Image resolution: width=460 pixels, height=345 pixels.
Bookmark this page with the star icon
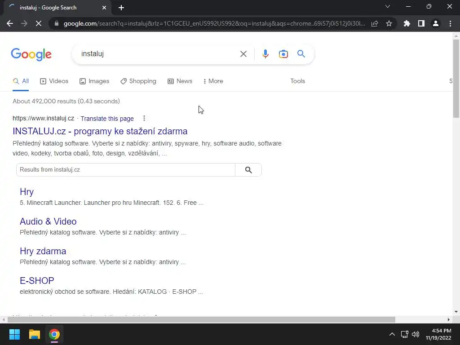pyautogui.click(x=389, y=23)
